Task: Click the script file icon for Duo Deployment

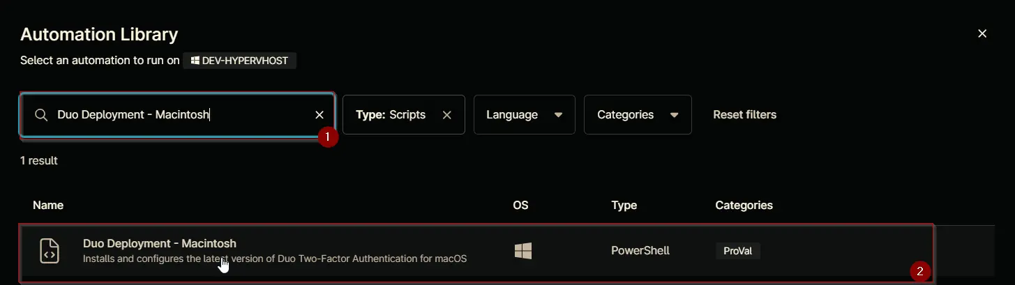Action: (49, 252)
